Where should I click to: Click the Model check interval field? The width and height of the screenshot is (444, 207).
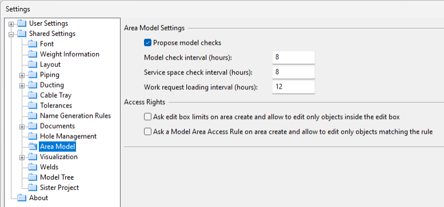point(294,58)
